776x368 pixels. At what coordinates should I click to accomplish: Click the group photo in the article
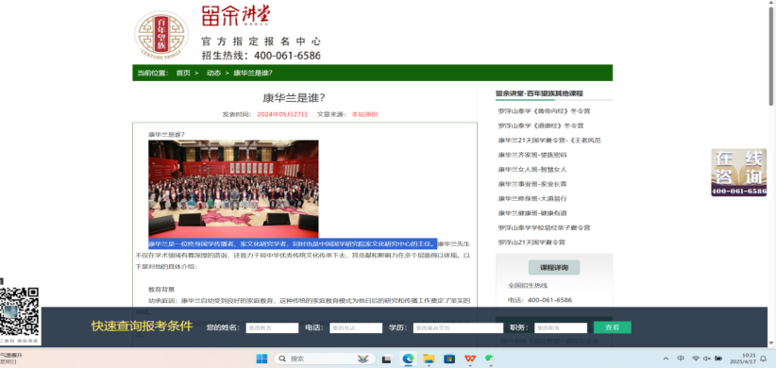[x=233, y=189]
